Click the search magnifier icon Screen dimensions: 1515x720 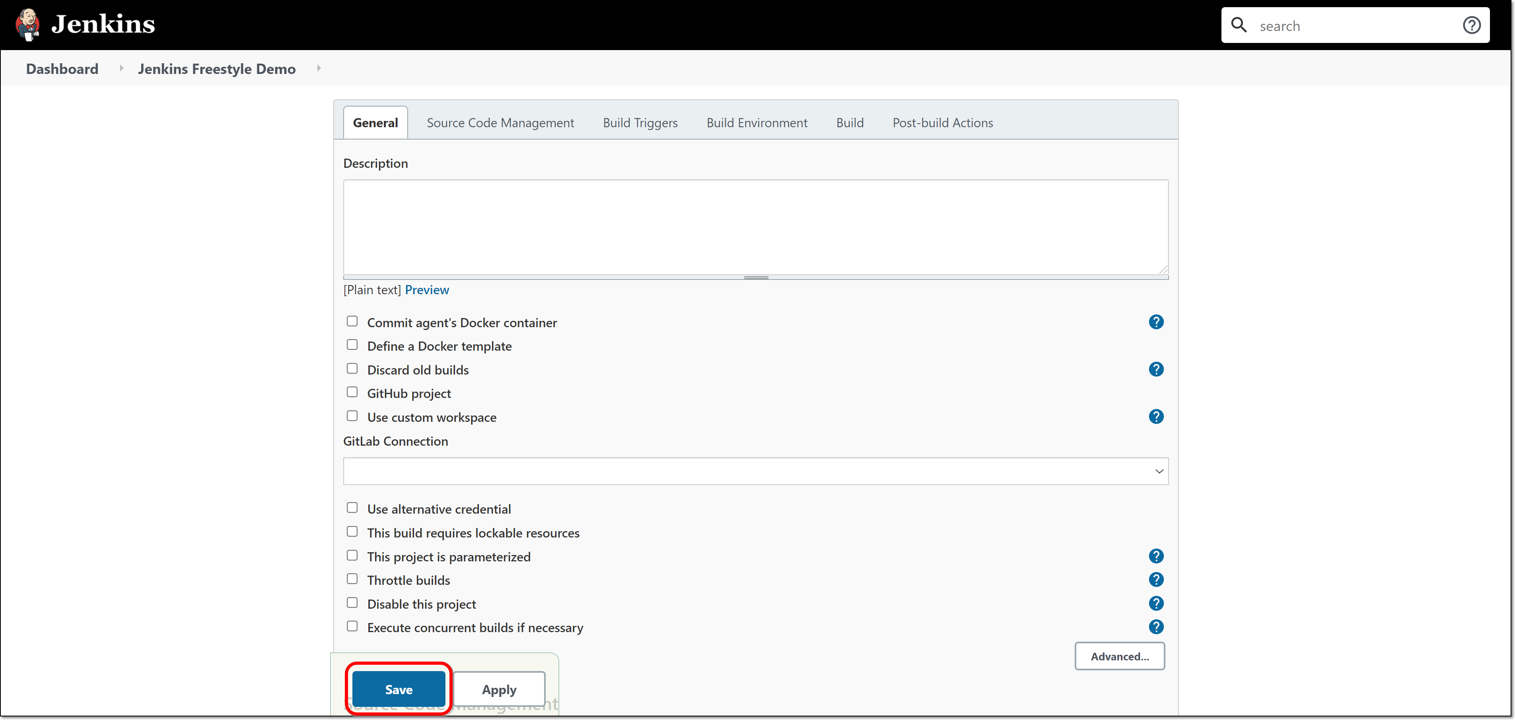(1239, 25)
